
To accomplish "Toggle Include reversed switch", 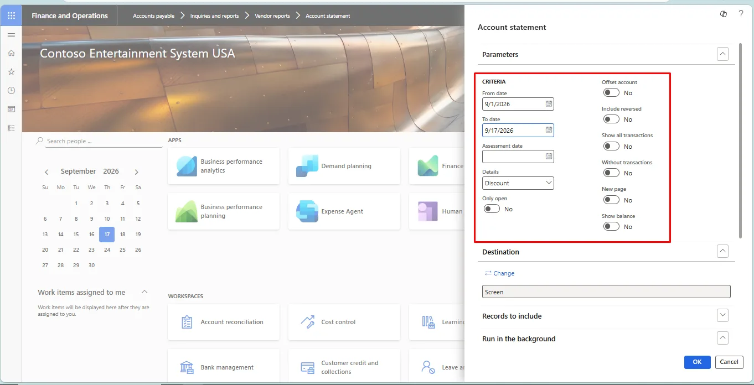I will point(611,119).
